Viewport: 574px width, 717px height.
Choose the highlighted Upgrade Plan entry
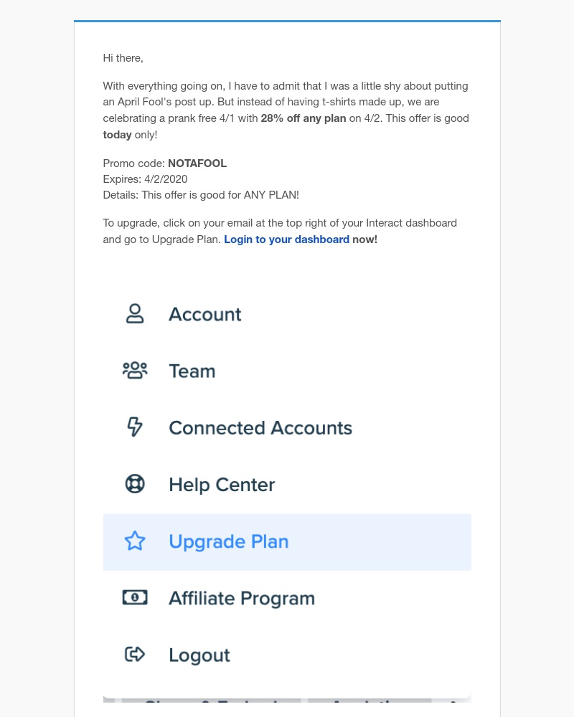287,542
